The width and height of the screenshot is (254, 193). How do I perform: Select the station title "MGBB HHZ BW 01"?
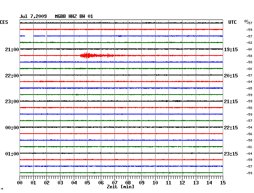pos(74,16)
